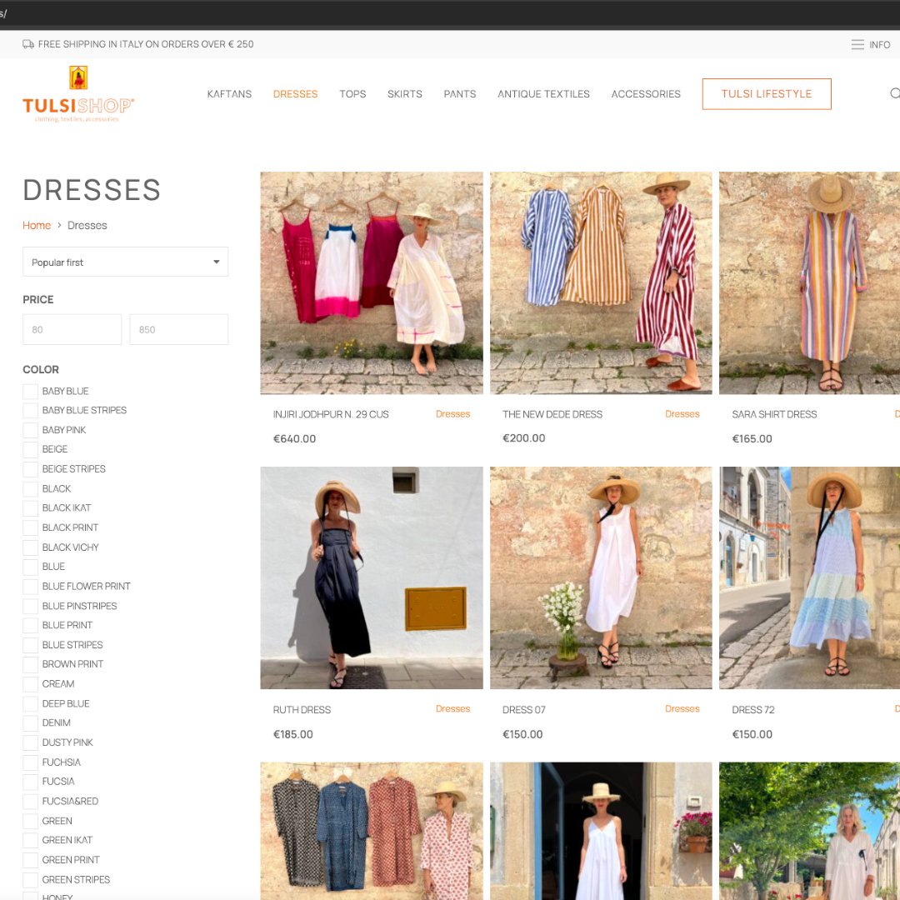This screenshot has width=900, height=900.
Task: Open the Dress 07 product image
Action: point(601,578)
